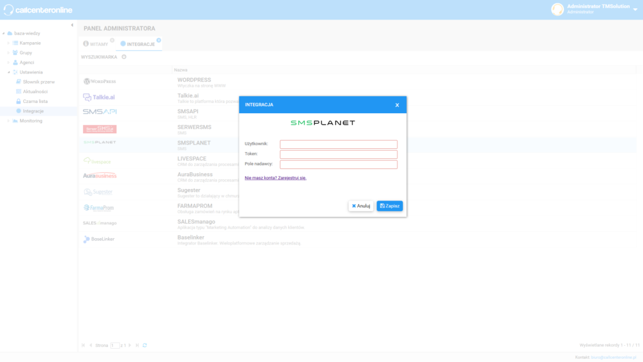Click the Czarna lista padlock icon
Viewport: 643px width, 362px height.
point(19,101)
